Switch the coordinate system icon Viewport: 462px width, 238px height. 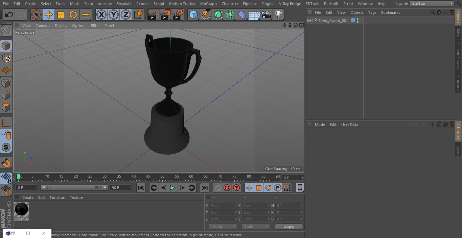tap(138, 15)
